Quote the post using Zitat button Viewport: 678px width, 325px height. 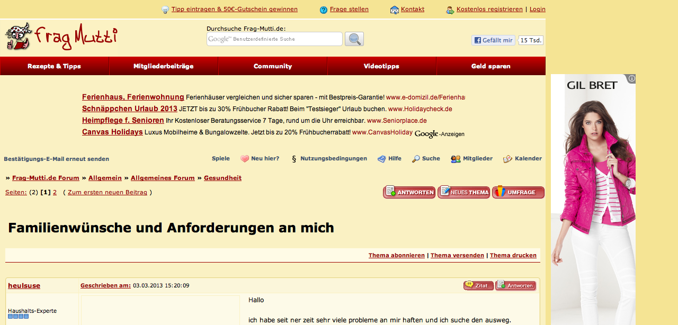(478, 286)
